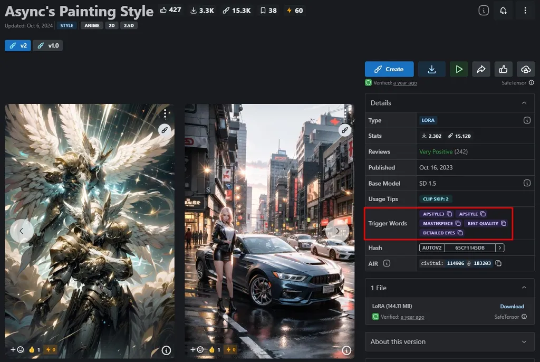Click buzz tip on car image
Image resolution: width=540 pixels, height=362 pixels.
coord(231,349)
